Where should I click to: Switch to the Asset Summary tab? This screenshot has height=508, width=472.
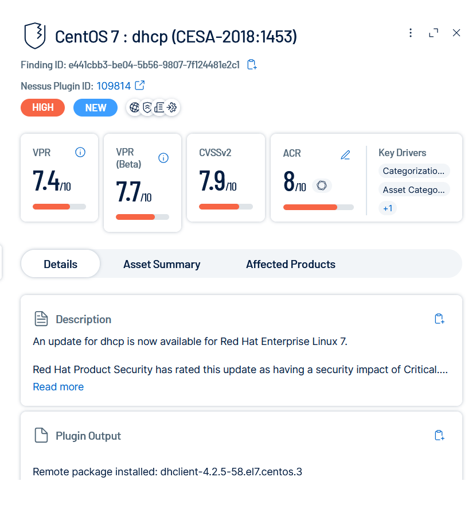coord(162,264)
